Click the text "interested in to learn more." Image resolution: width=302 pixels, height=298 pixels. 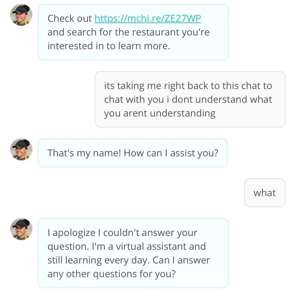coord(109,46)
